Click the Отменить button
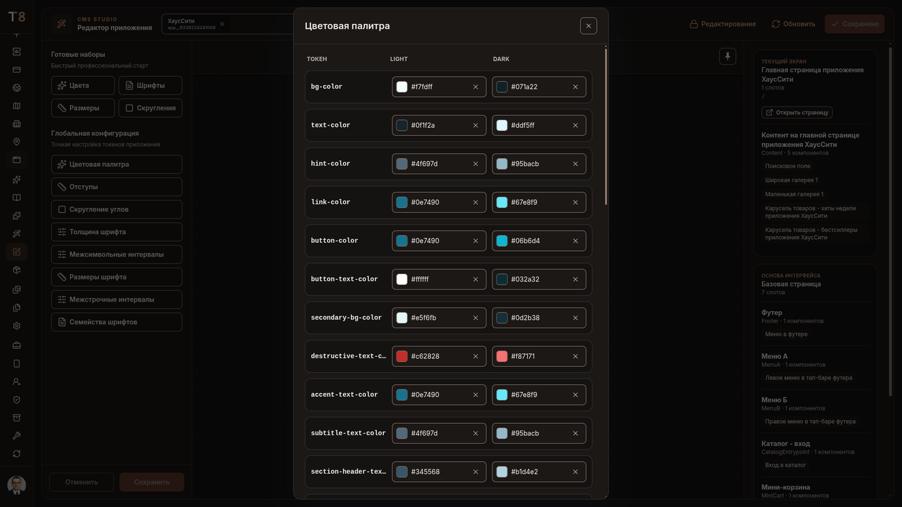 (x=81, y=482)
